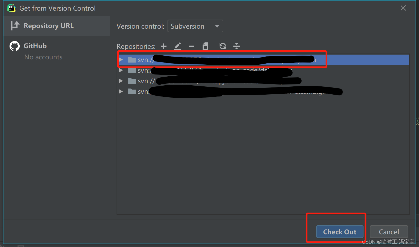The width and height of the screenshot is (419, 247).
Task: Select the Repository URL tab
Action: tap(57, 26)
